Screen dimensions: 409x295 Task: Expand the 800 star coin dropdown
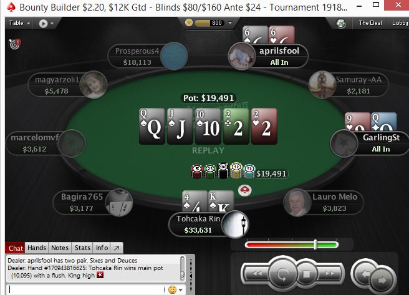(x=230, y=23)
